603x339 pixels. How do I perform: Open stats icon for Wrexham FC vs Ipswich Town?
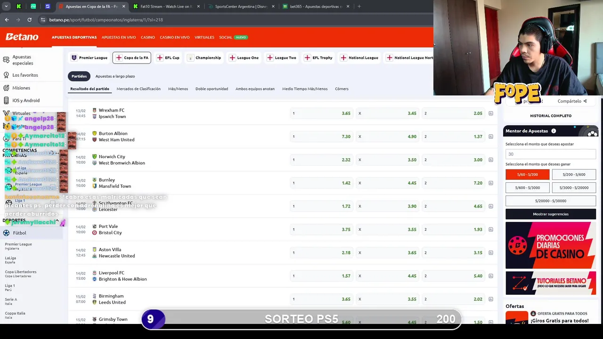(491, 113)
